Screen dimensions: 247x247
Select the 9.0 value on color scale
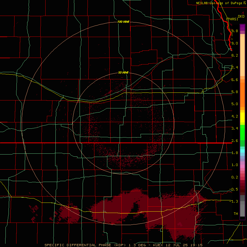click(235, 43)
